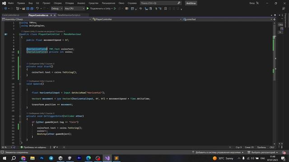This screenshot has width=289, height=162.
Task: Toggle a bookmark using the bookmark toolbar icon
Action: (166, 9)
